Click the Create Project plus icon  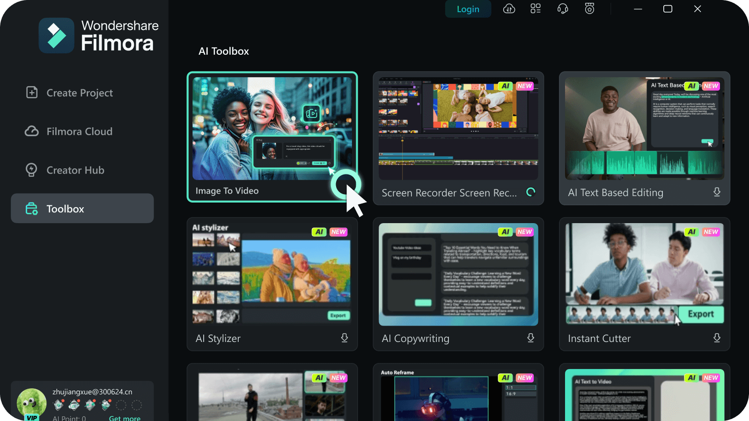(x=32, y=92)
